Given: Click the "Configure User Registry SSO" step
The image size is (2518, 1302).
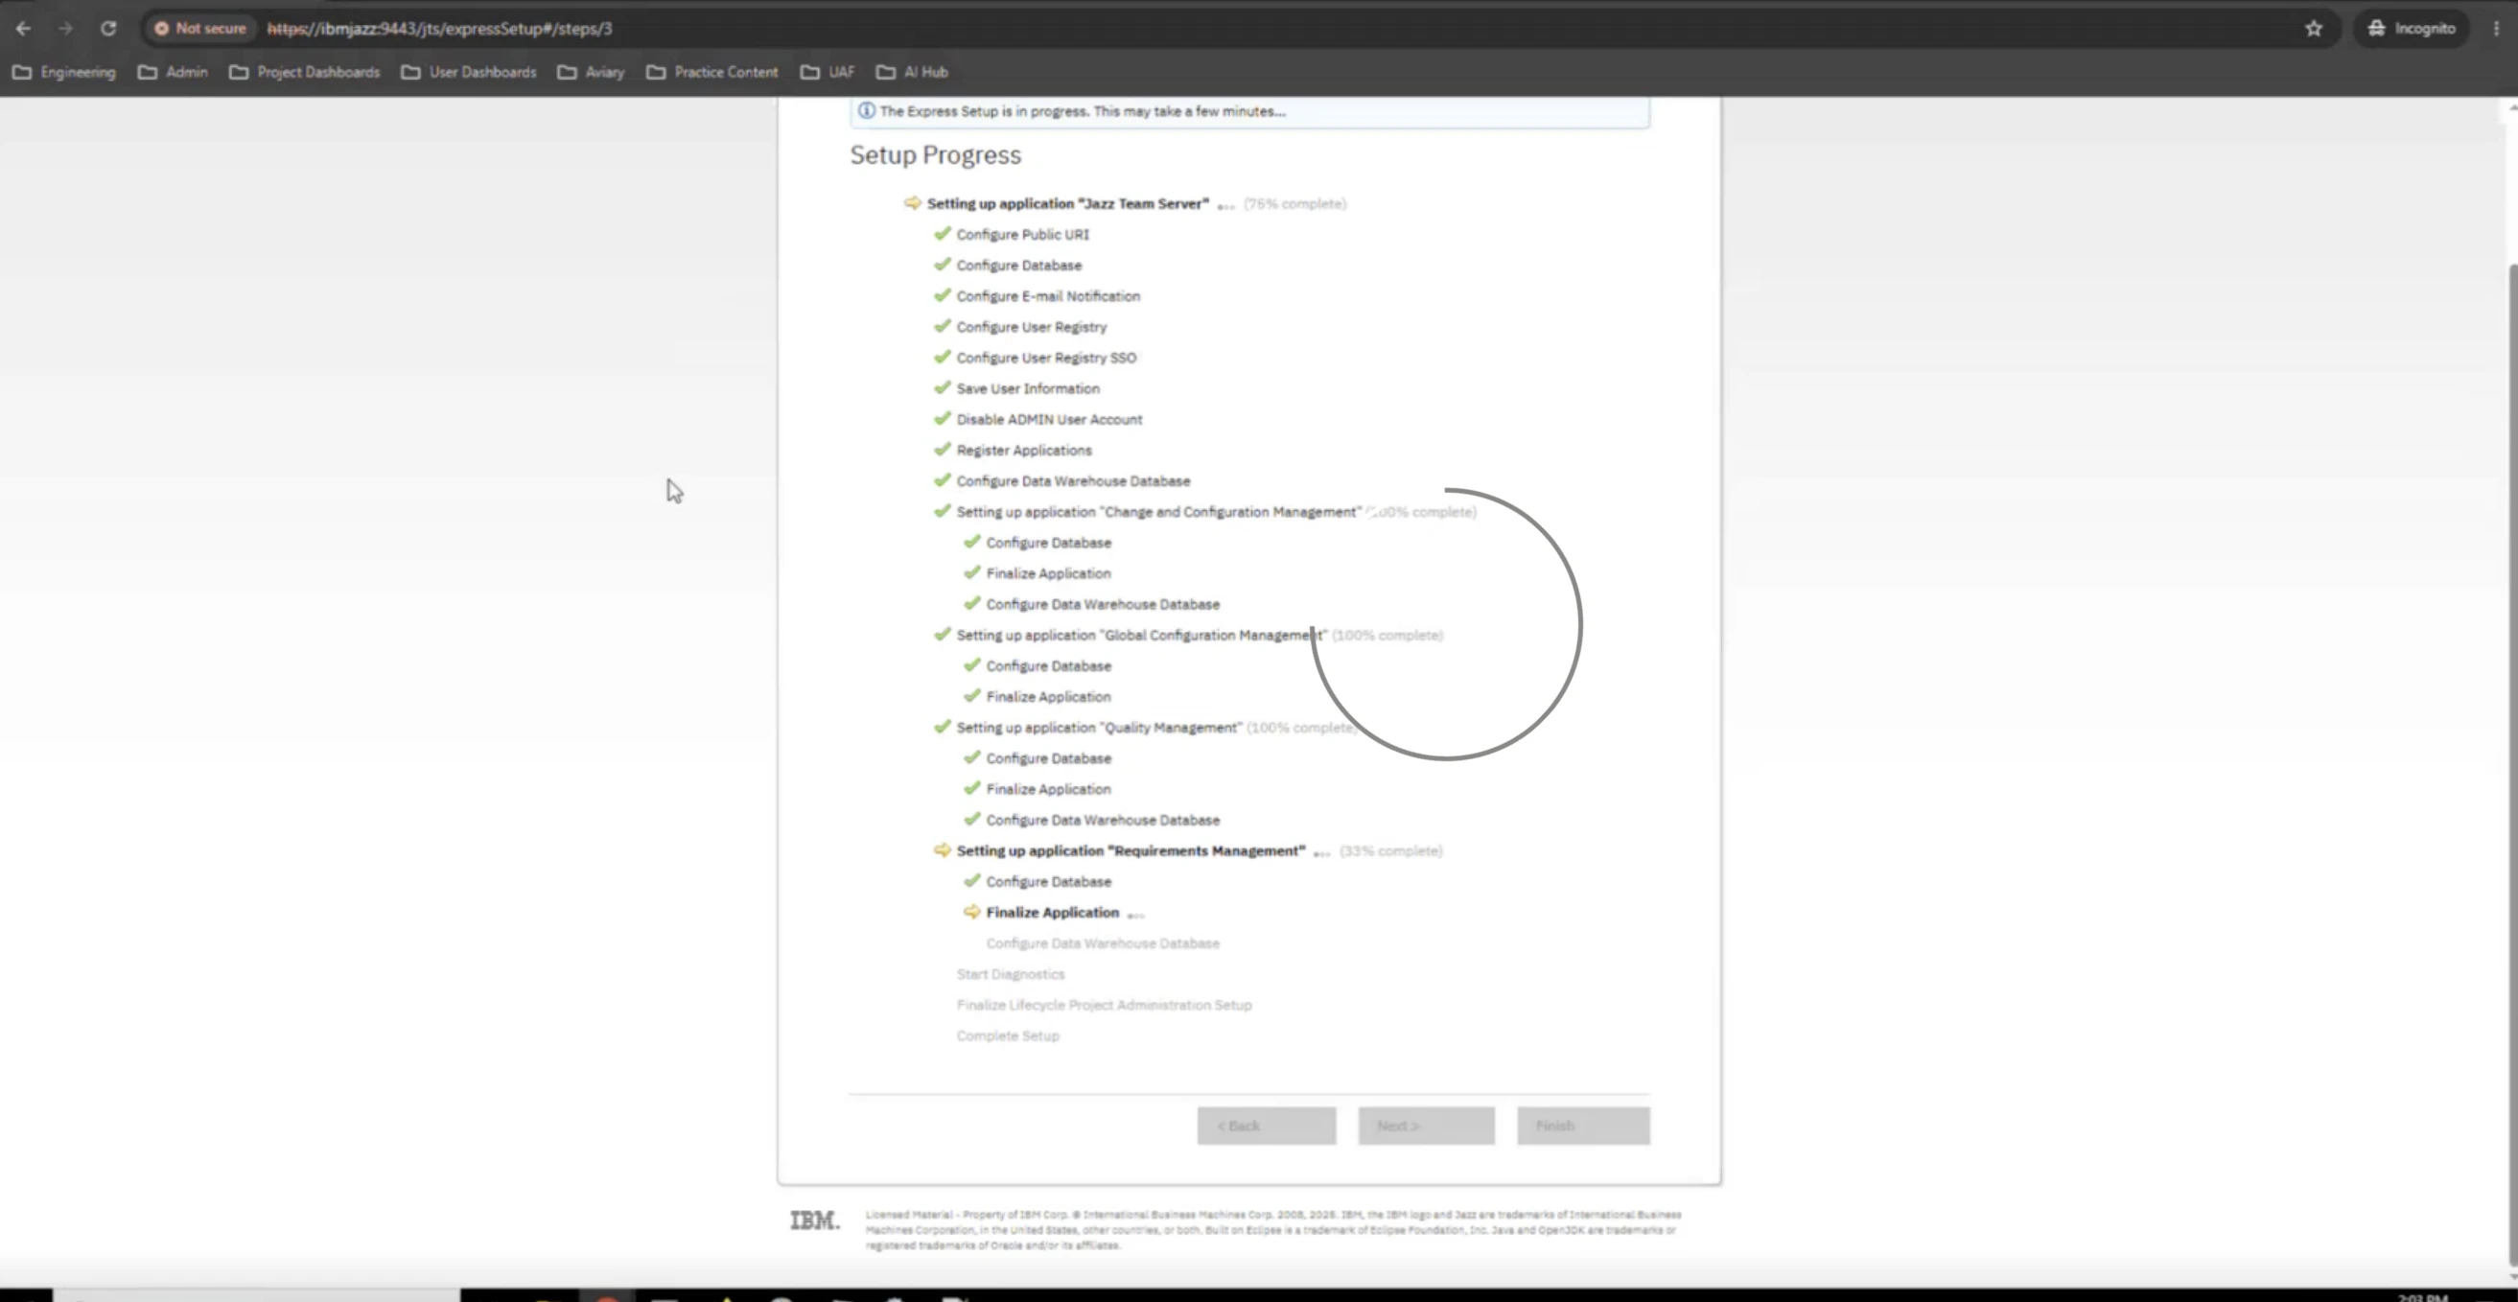Looking at the screenshot, I should point(1046,358).
